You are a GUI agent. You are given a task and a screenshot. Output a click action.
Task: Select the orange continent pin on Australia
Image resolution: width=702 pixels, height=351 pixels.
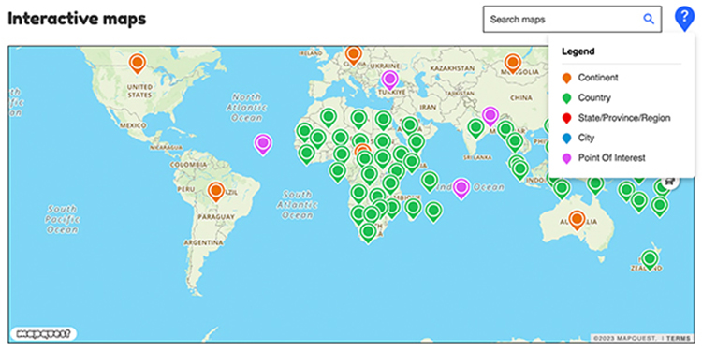point(577,220)
